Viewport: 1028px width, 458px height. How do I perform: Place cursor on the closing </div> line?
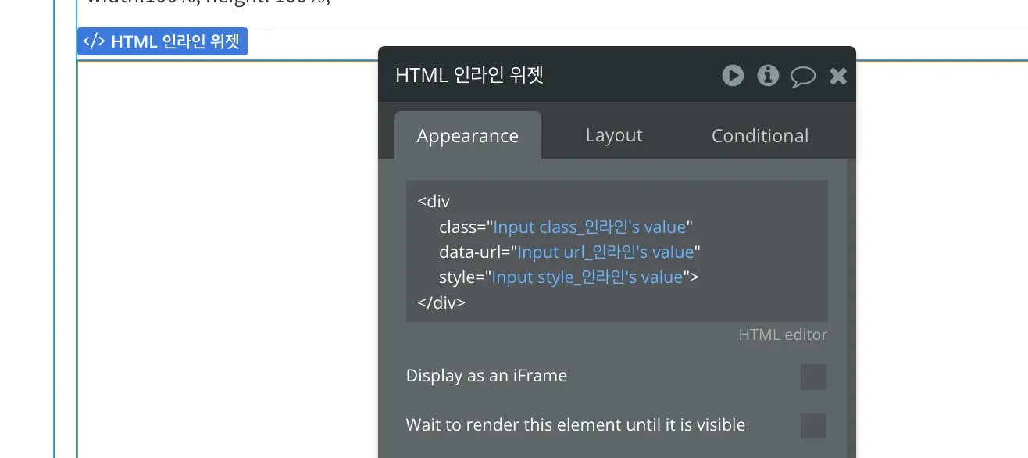(441, 302)
